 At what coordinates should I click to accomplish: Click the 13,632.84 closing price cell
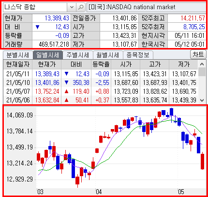[x=47, y=100]
